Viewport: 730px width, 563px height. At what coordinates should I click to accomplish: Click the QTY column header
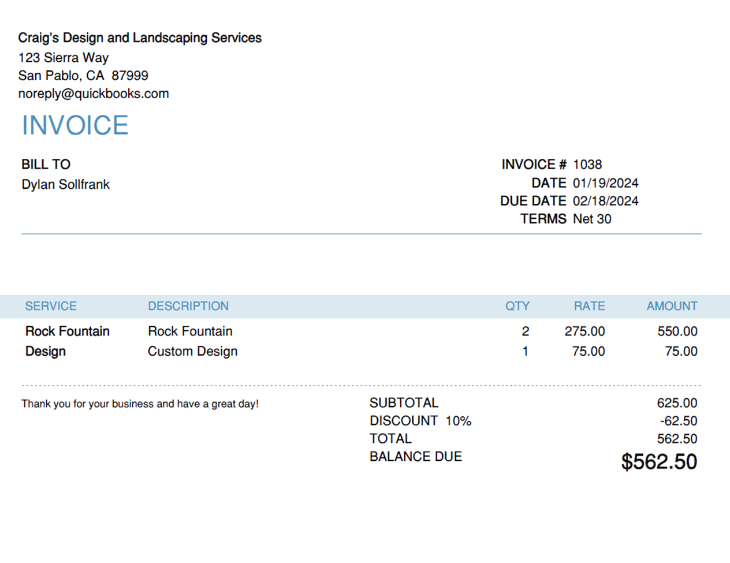click(x=517, y=306)
